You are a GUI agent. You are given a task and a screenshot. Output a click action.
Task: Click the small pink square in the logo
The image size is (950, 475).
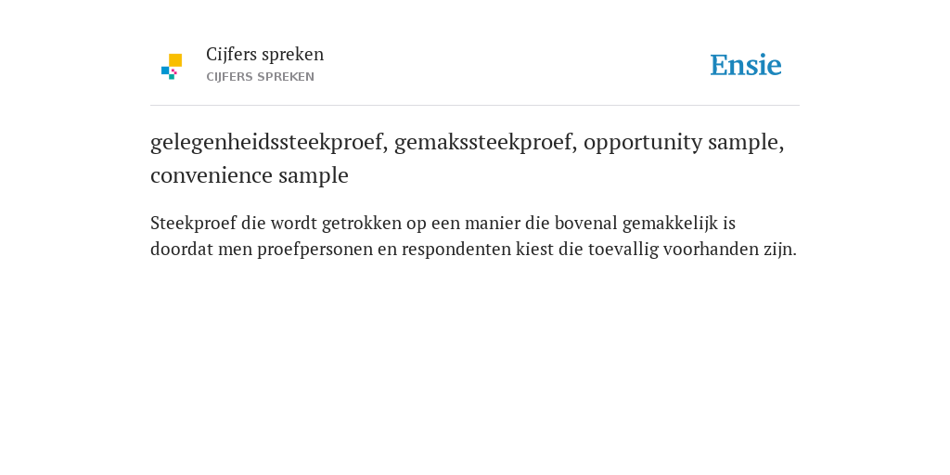173,71
